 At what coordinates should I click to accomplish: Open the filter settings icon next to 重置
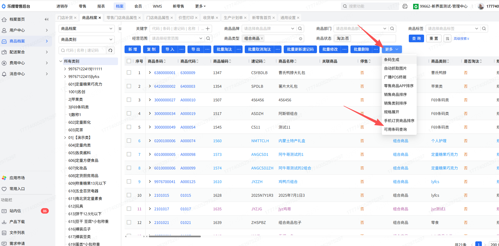point(447,39)
